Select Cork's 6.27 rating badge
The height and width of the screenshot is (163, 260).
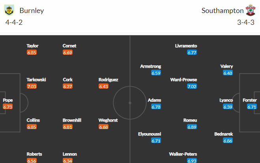[x=67, y=86]
